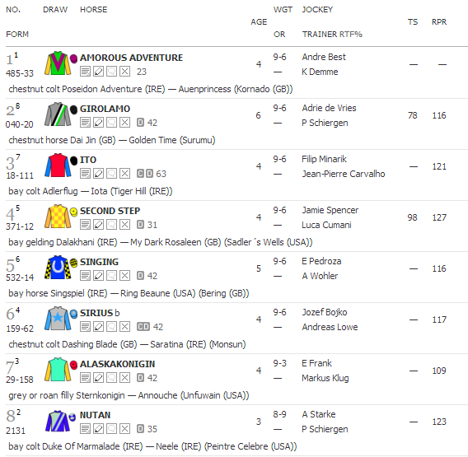Open jockey Jamie Spencer's page
468x457 pixels.
click(330, 210)
